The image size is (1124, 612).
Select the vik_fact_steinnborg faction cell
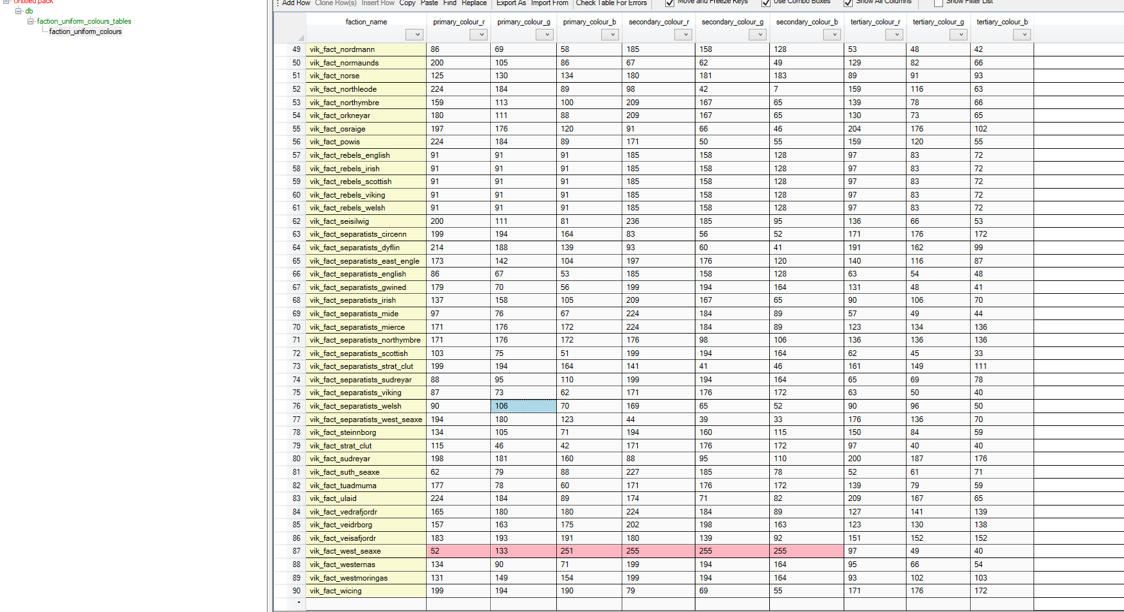coord(366,432)
